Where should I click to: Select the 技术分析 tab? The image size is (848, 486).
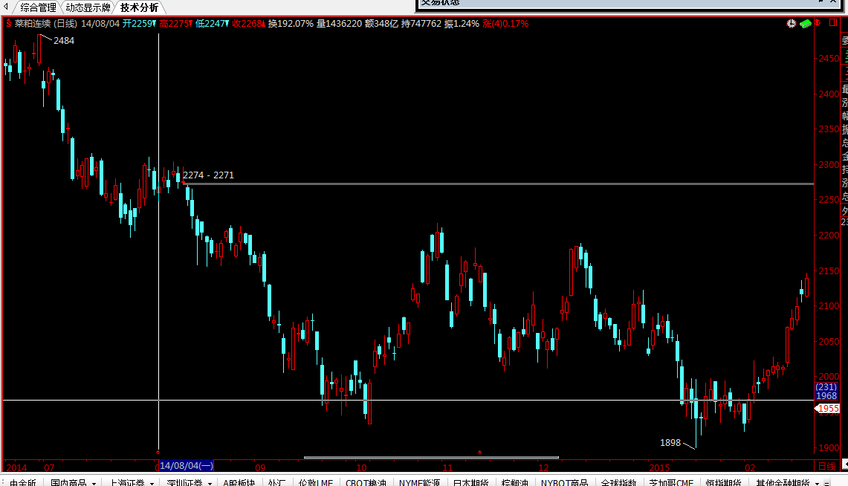(140, 7)
